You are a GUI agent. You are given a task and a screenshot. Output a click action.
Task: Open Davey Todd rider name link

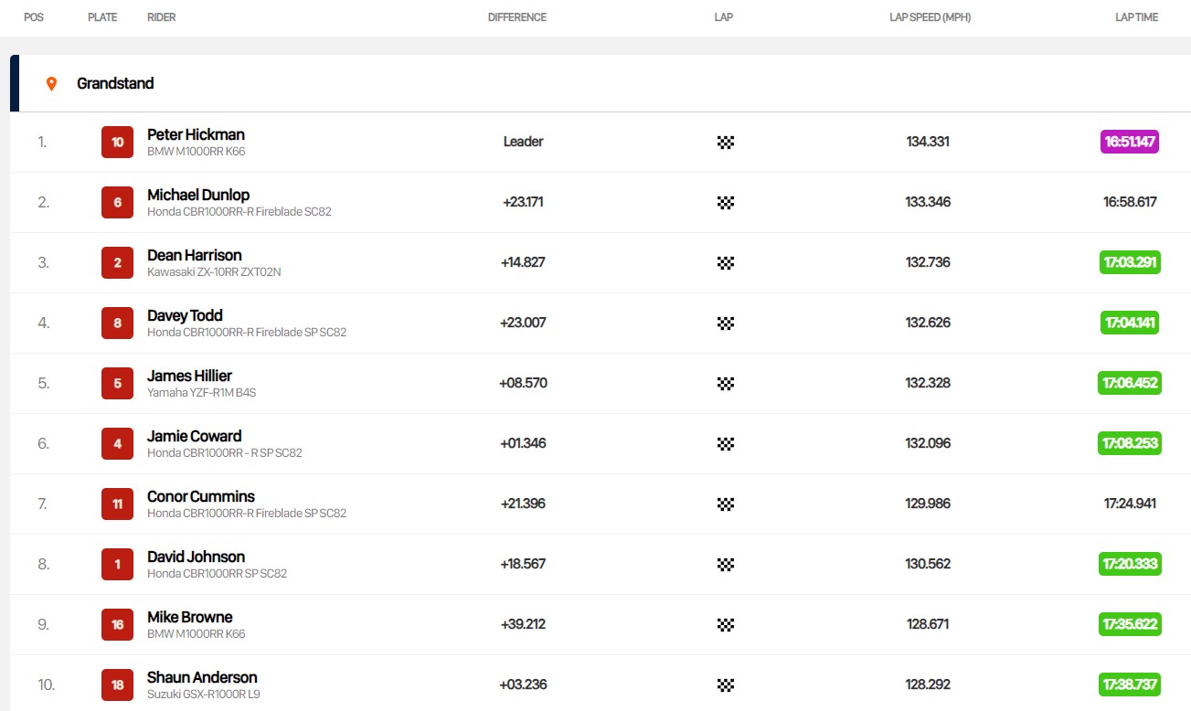pos(185,315)
